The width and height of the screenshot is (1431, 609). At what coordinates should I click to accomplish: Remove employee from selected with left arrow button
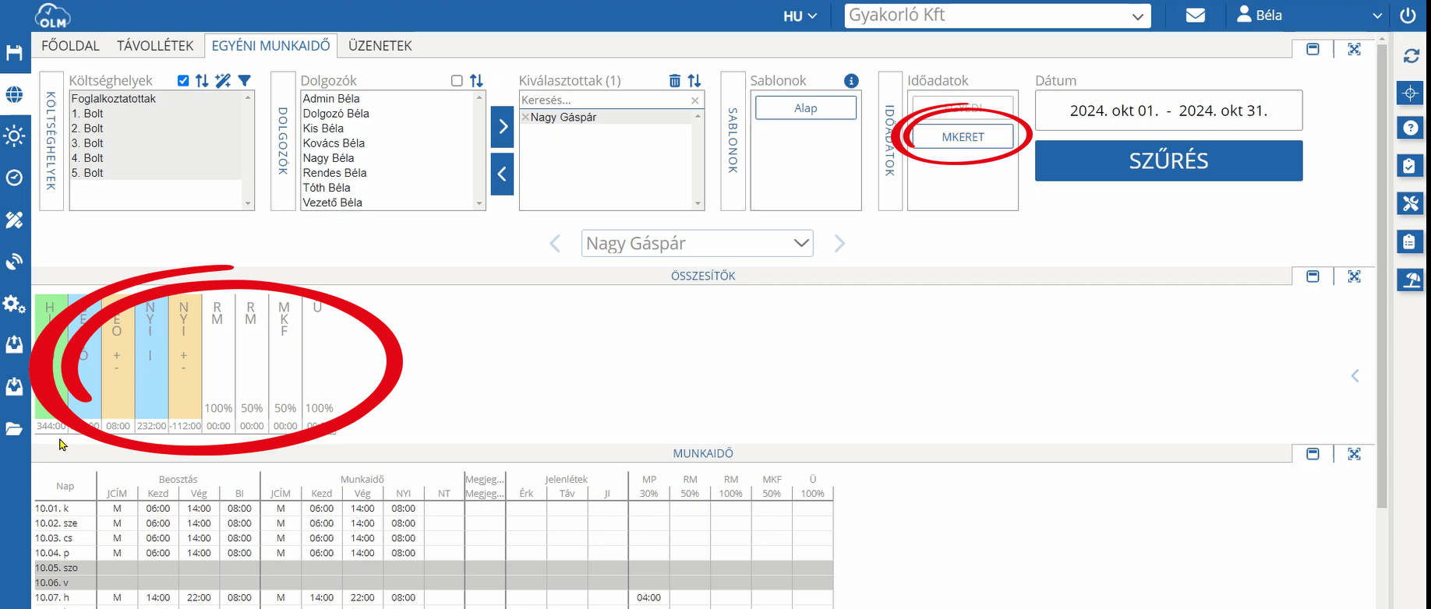point(503,174)
